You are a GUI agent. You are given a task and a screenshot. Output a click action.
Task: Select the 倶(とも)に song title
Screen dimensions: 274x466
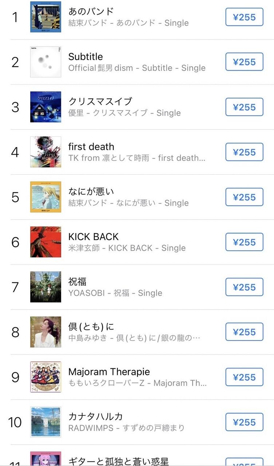click(x=91, y=327)
